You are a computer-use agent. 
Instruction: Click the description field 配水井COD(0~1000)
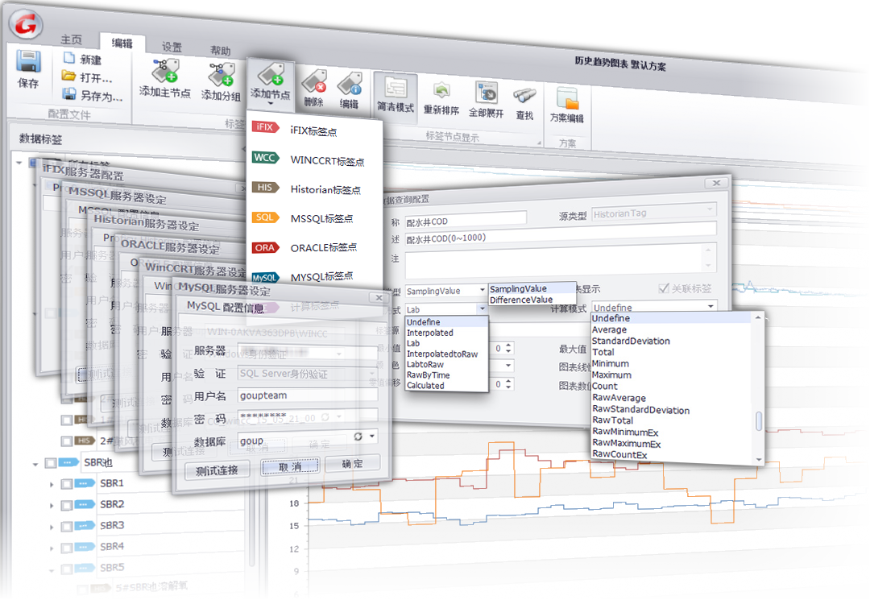[x=561, y=234]
